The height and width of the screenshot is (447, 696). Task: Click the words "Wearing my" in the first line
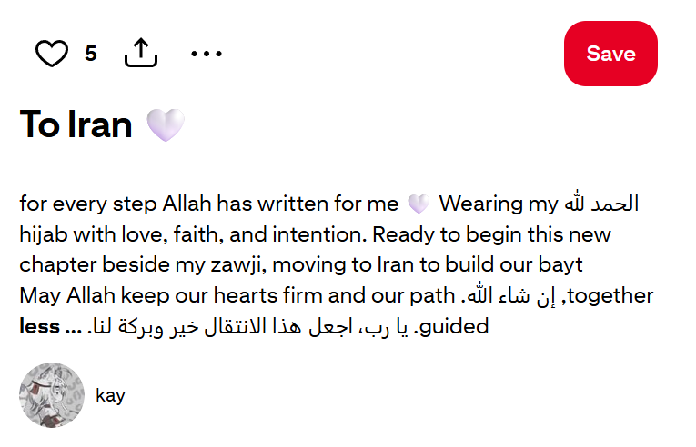(x=497, y=204)
